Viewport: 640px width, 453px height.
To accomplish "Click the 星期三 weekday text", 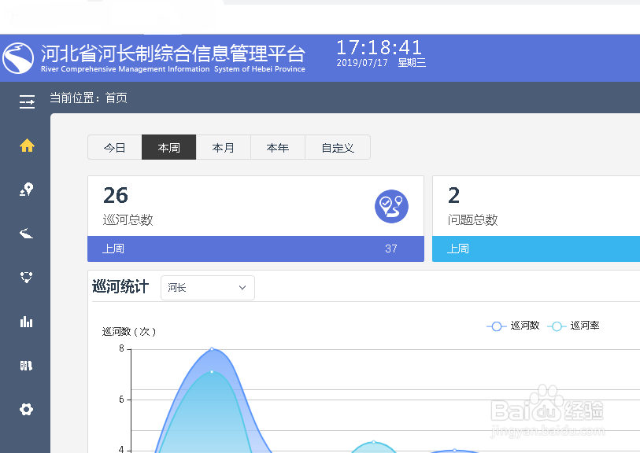I will coord(412,63).
